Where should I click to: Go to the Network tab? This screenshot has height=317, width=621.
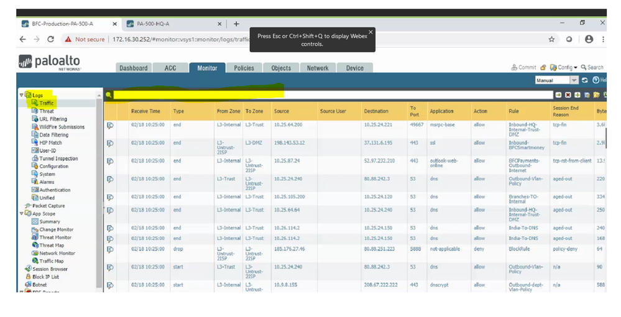click(318, 68)
